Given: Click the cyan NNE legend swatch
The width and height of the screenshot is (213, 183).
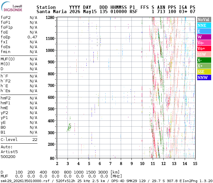Looking at the screenshot, I should 204,25.
